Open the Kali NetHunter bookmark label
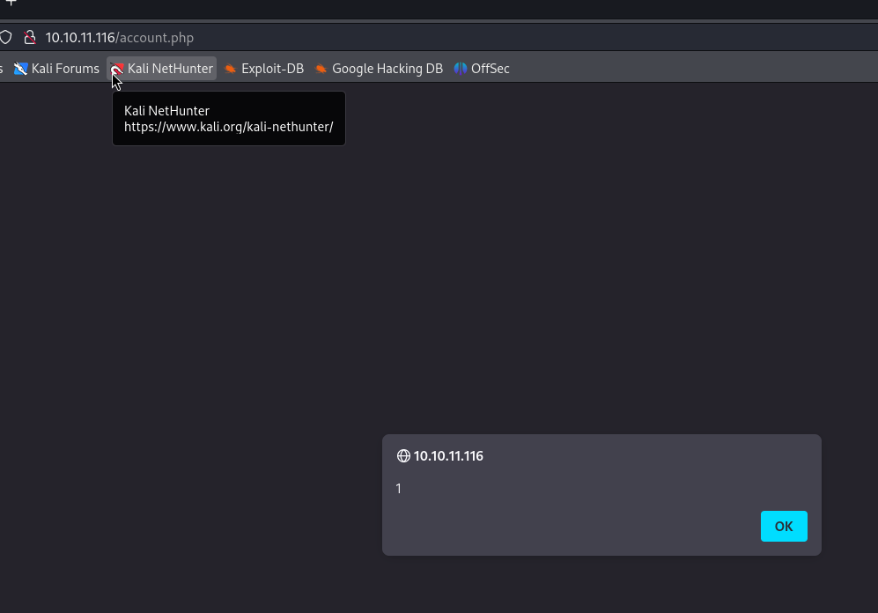Viewport: 878px width, 613px height. tap(170, 69)
